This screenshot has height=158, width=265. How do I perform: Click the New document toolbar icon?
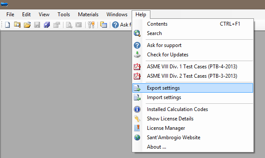pyautogui.click(x=7, y=25)
